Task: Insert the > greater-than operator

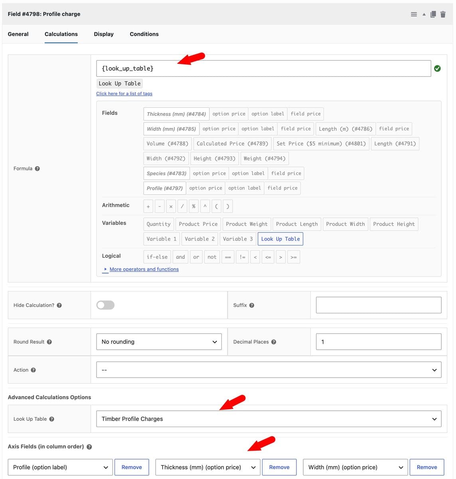Action: 281,257
